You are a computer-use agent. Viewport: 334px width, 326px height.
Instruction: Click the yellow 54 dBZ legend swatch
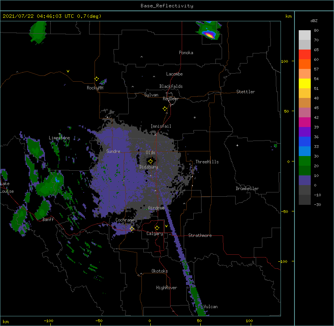click(305, 83)
